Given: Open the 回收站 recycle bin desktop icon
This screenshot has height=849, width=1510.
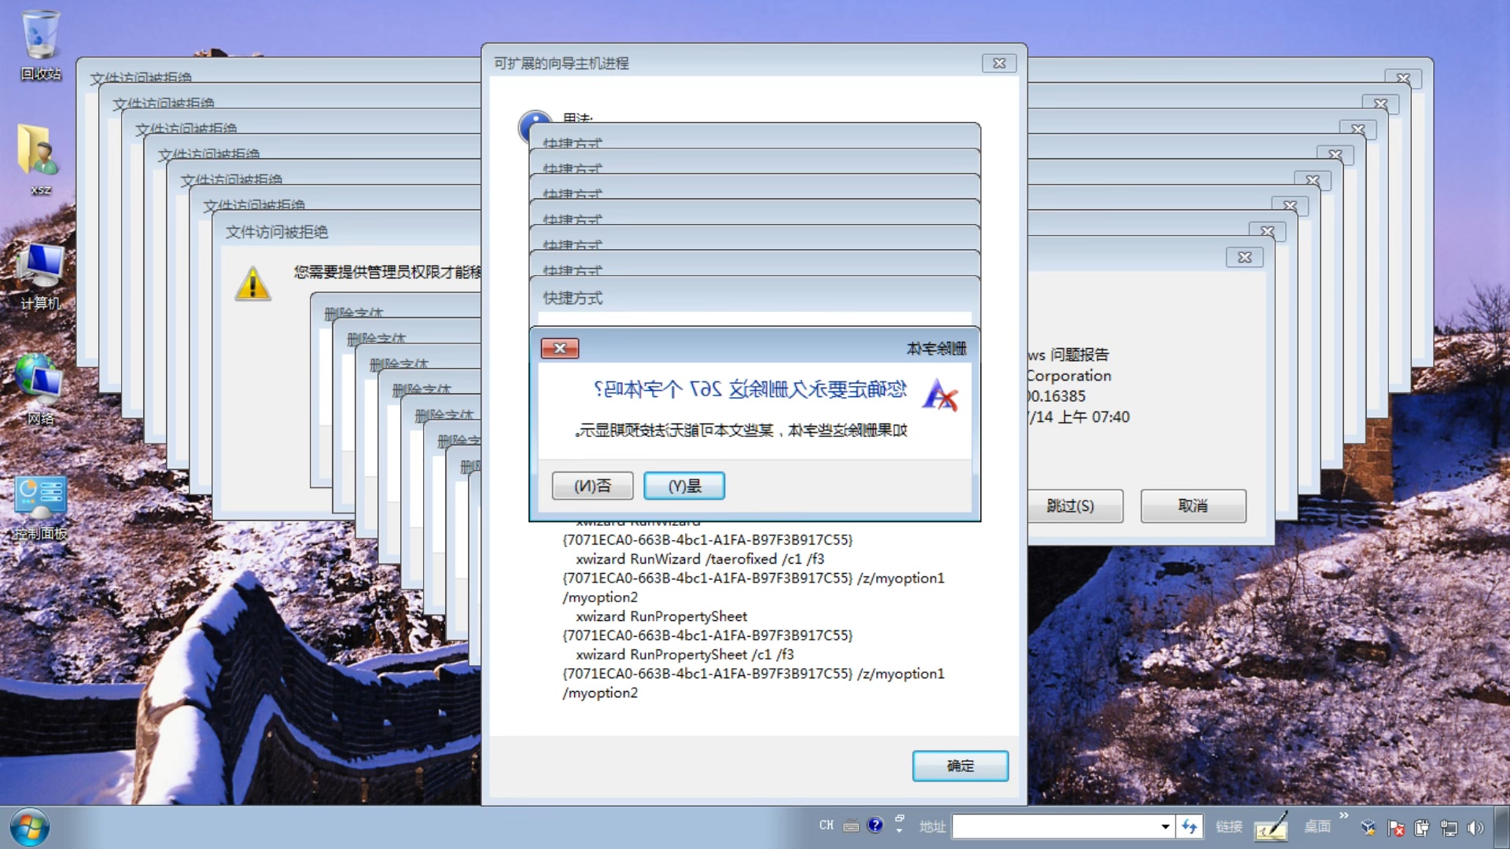Looking at the screenshot, I should click(40, 45).
